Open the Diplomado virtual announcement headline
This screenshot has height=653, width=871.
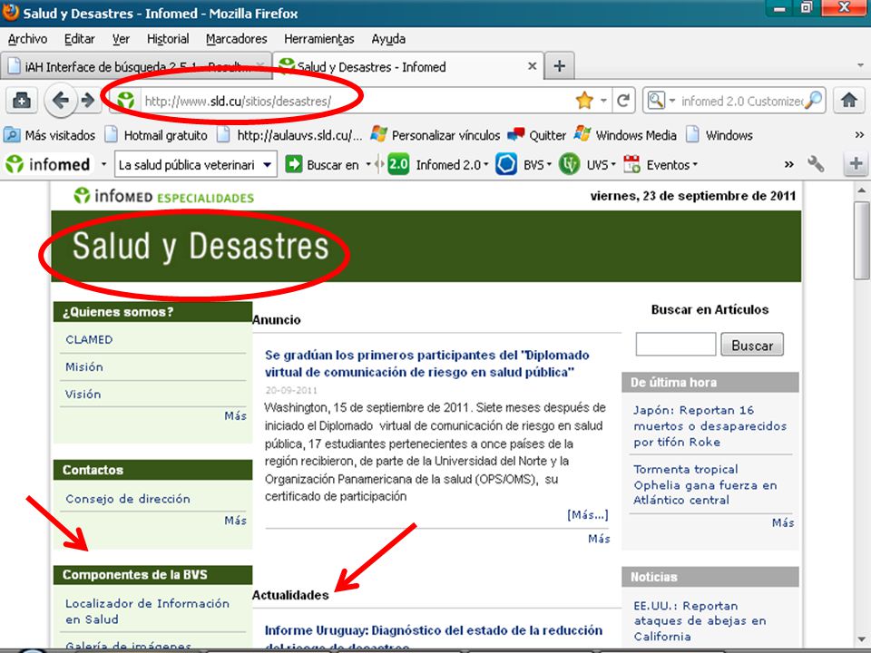426,363
